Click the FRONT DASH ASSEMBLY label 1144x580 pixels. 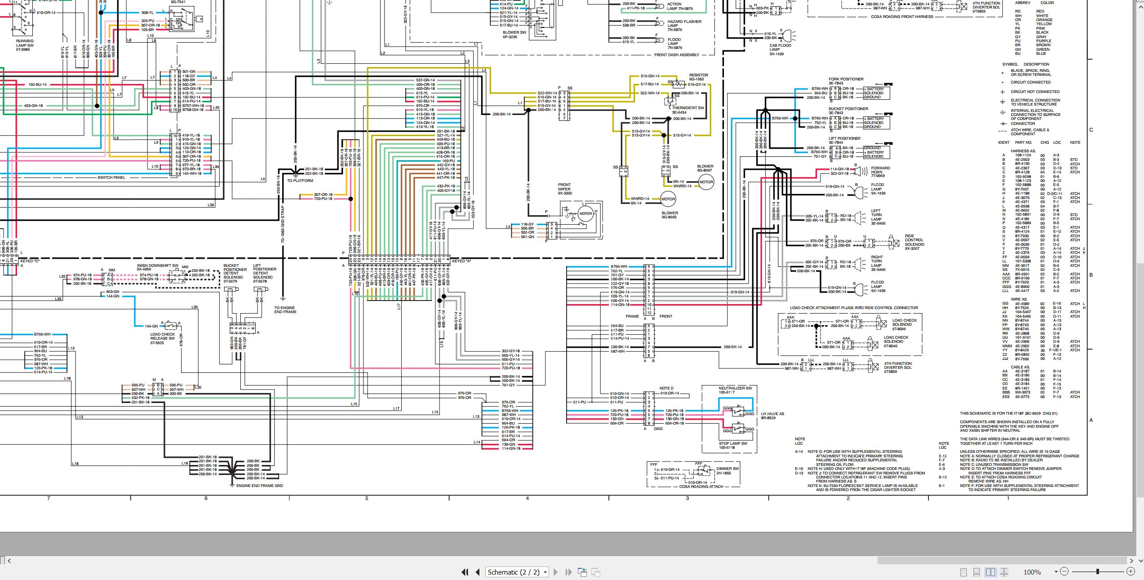click(x=677, y=55)
